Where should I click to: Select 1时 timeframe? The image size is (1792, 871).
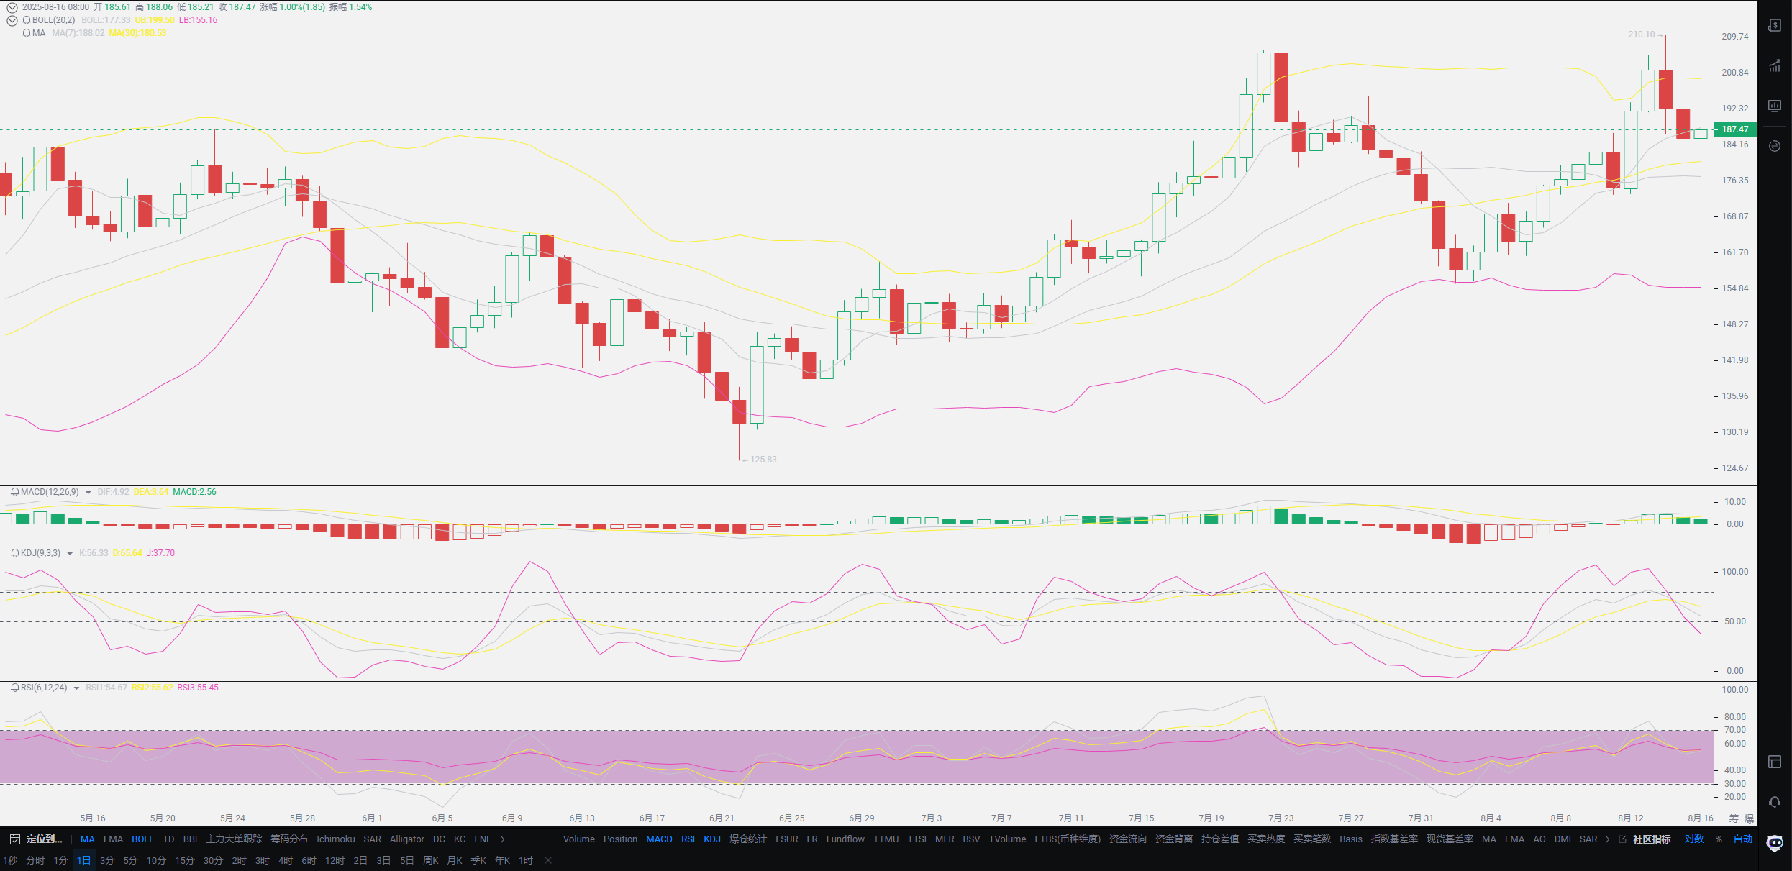pyautogui.click(x=526, y=861)
